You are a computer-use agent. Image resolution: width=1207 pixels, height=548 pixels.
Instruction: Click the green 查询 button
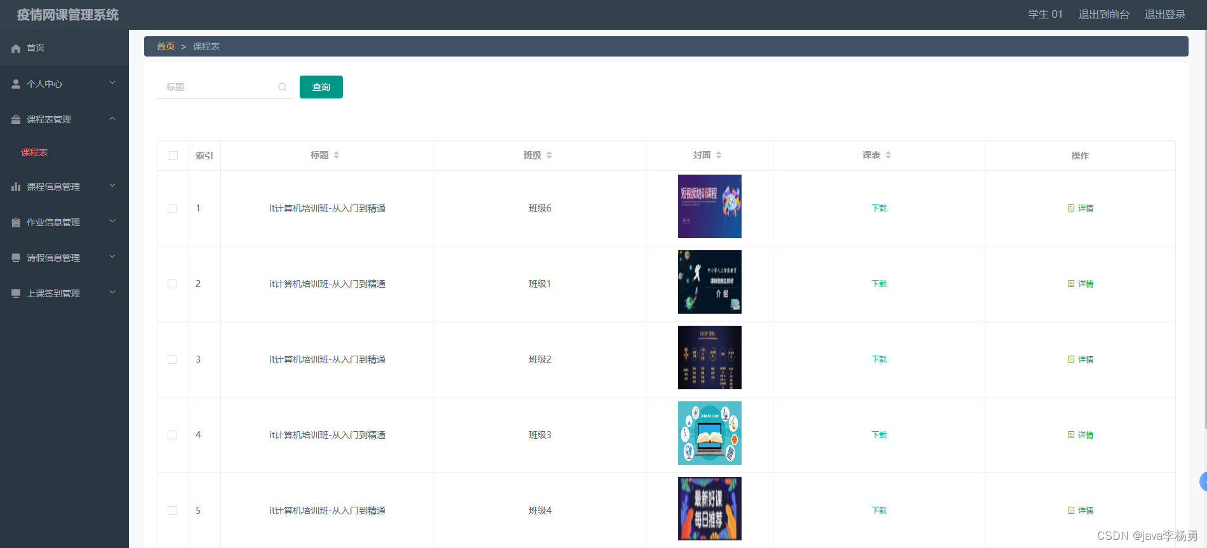[321, 87]
